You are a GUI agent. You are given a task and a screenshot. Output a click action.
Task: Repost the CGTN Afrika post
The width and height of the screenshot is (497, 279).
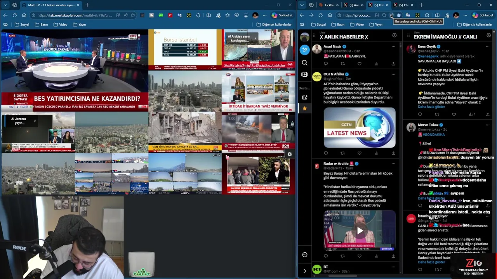(342, 153)
